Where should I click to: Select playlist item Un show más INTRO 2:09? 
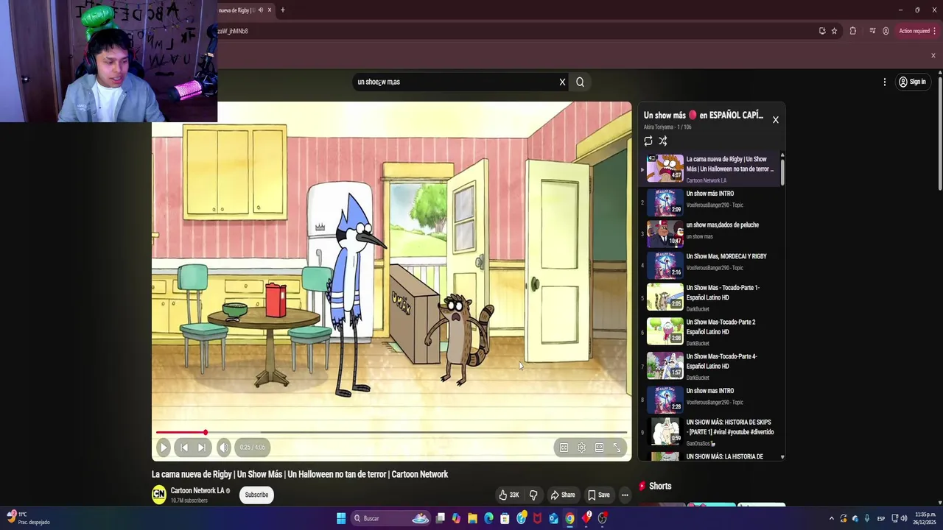coord(710,201)
